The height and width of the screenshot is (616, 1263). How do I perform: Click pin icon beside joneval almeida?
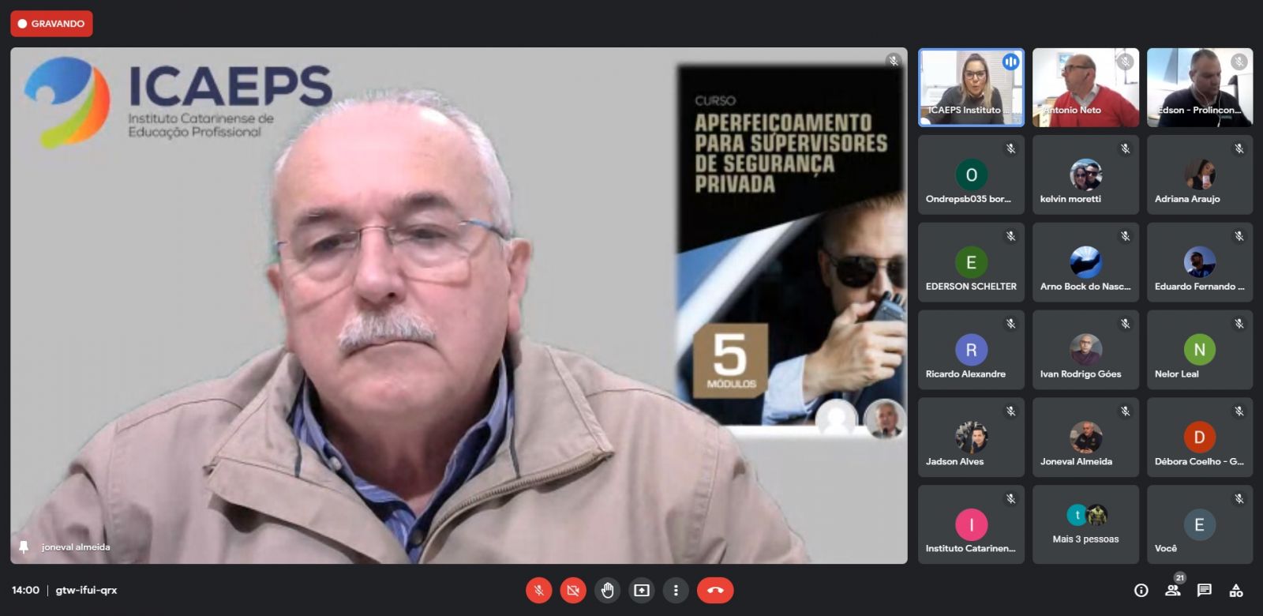[24, 547]
